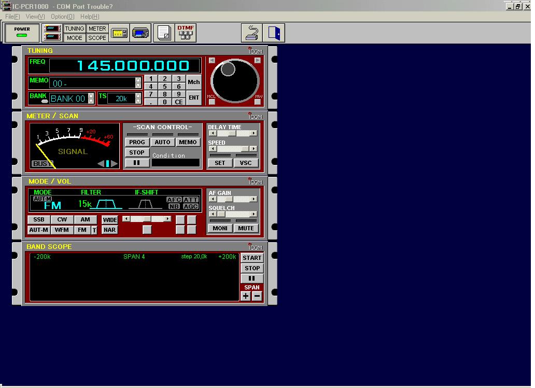Step BANK 00 selector down
Screen dimensions: 535x388
tap(91, 101)
